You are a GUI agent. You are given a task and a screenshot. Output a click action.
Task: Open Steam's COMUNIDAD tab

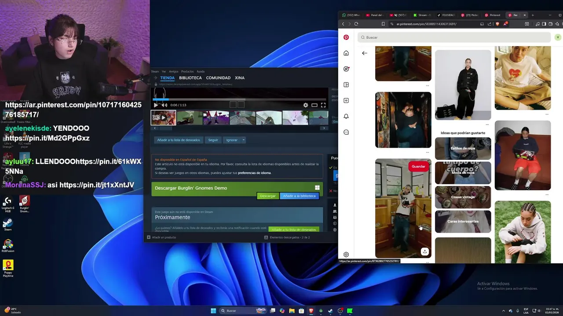218,78
